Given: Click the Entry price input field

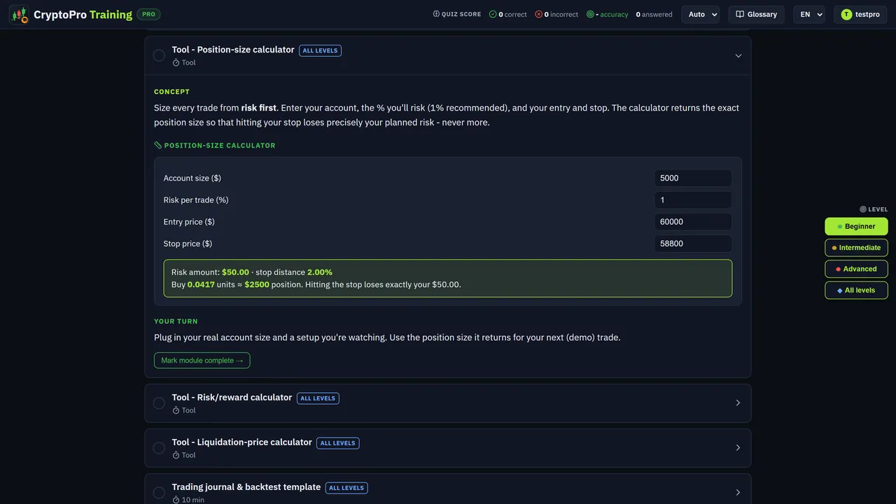Looking at the screenshot, I should coord(693,222).
